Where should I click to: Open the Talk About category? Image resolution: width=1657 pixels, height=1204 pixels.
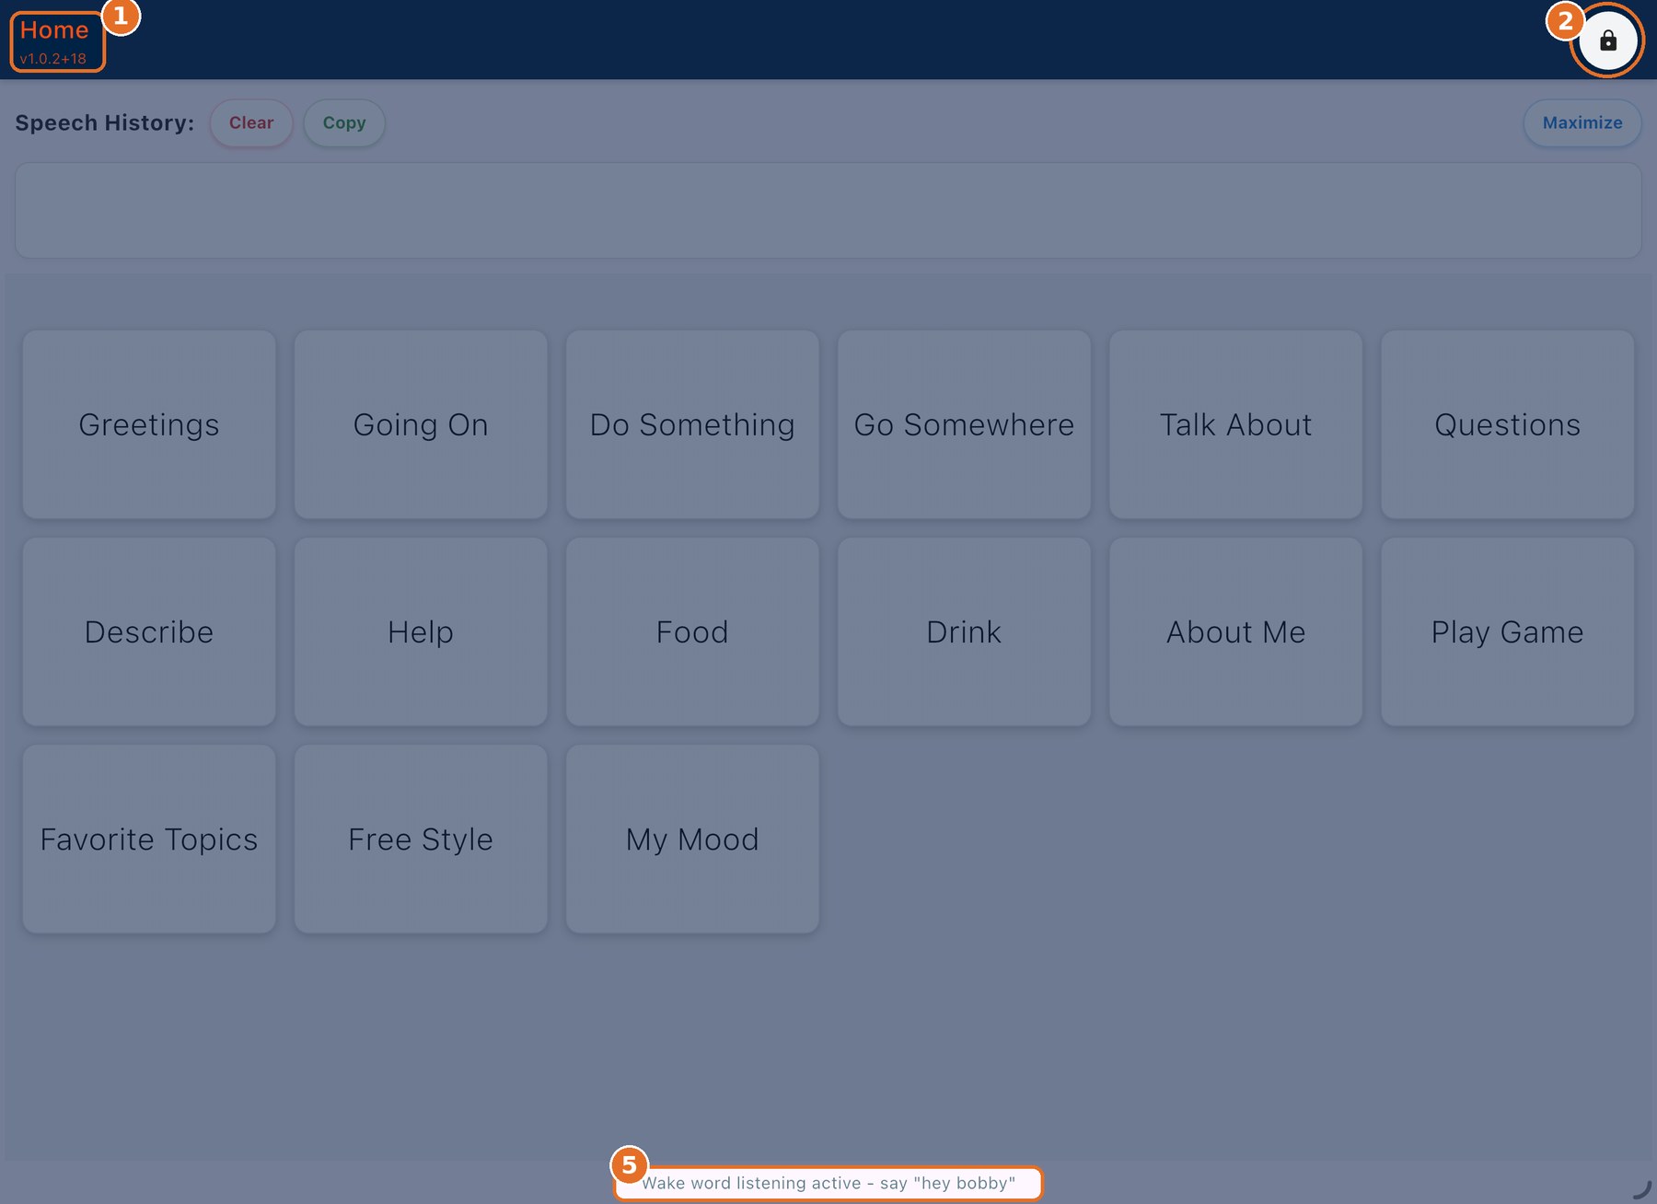(x=1235, y=424)
